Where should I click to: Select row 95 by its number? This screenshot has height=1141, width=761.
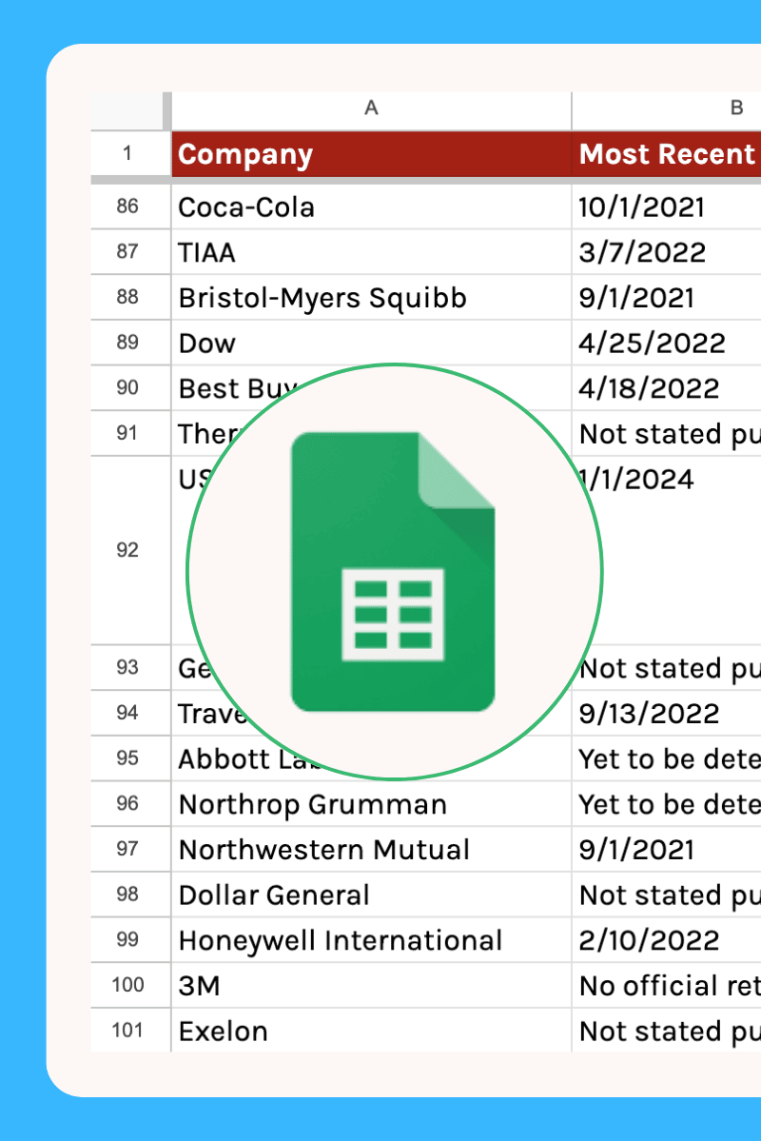click(130, 759)
